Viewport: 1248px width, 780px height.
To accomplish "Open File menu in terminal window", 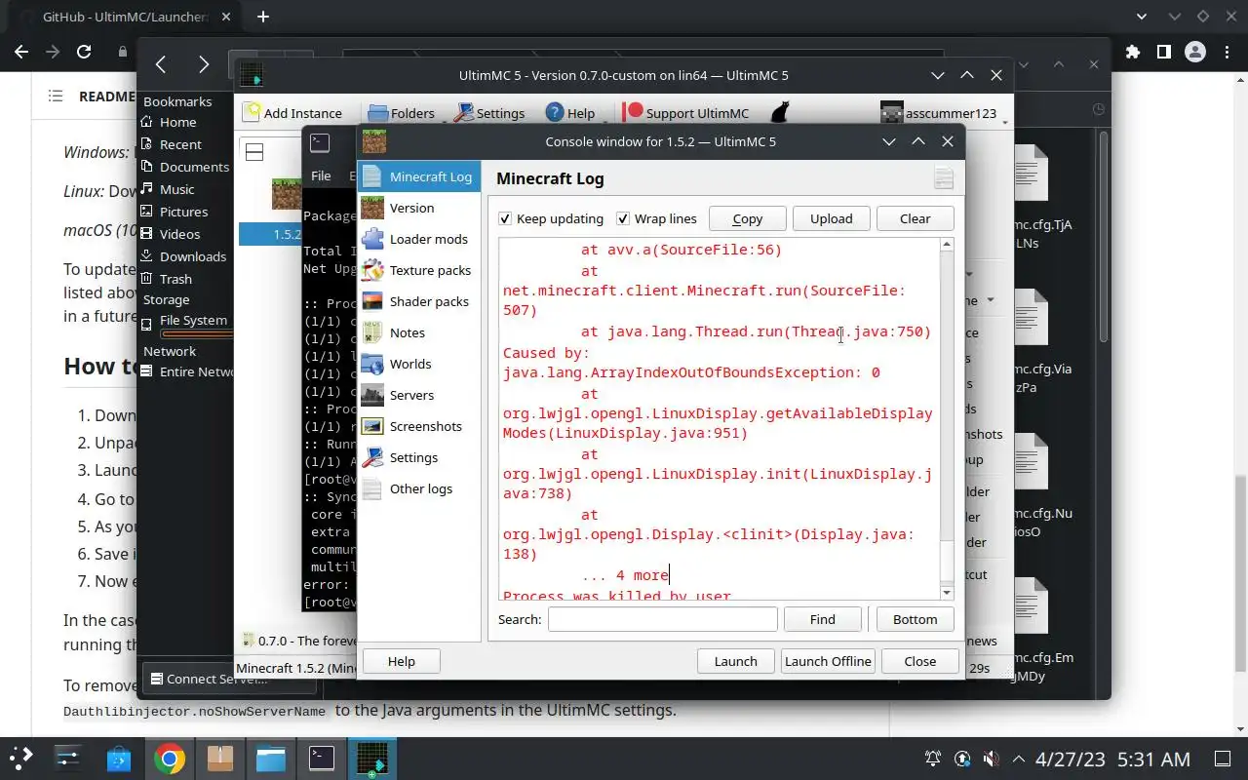I will [321, 175].
